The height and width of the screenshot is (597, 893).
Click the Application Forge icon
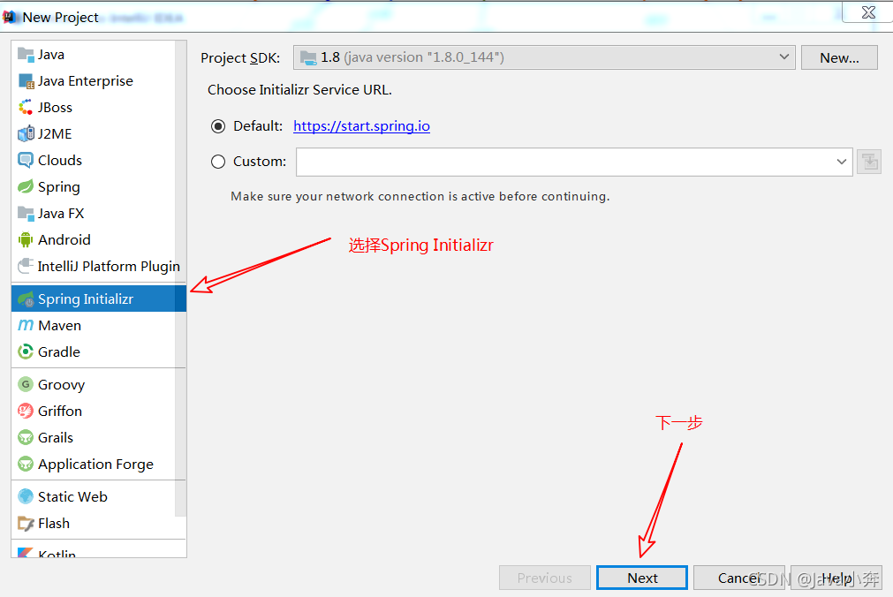(x=26, y=465)
